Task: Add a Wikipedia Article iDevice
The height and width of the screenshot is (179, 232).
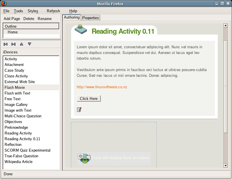Action: (31, 162)
